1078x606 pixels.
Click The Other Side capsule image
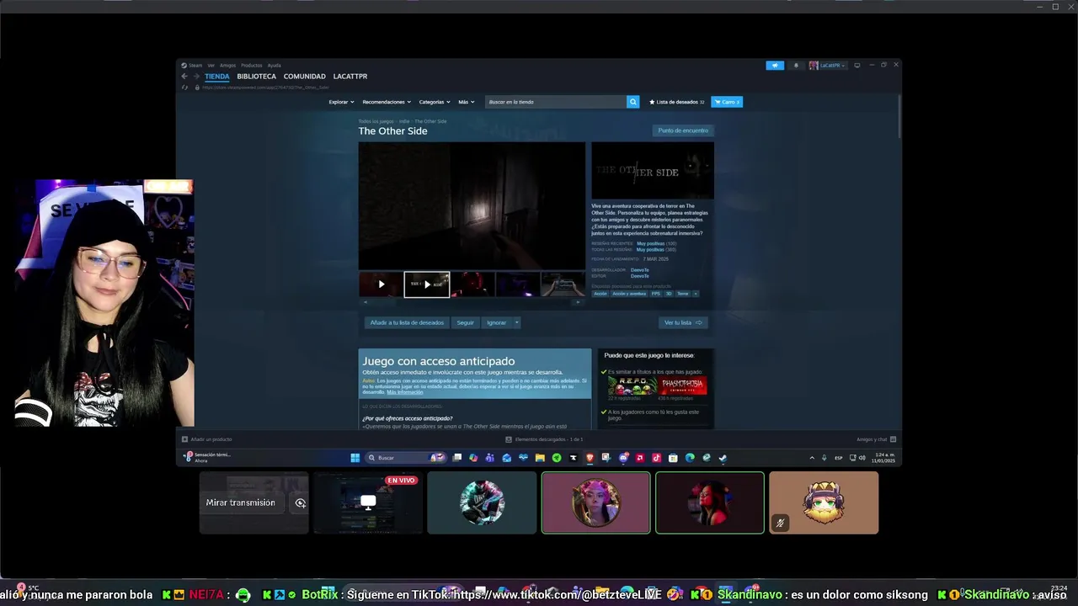coord(653,171)
